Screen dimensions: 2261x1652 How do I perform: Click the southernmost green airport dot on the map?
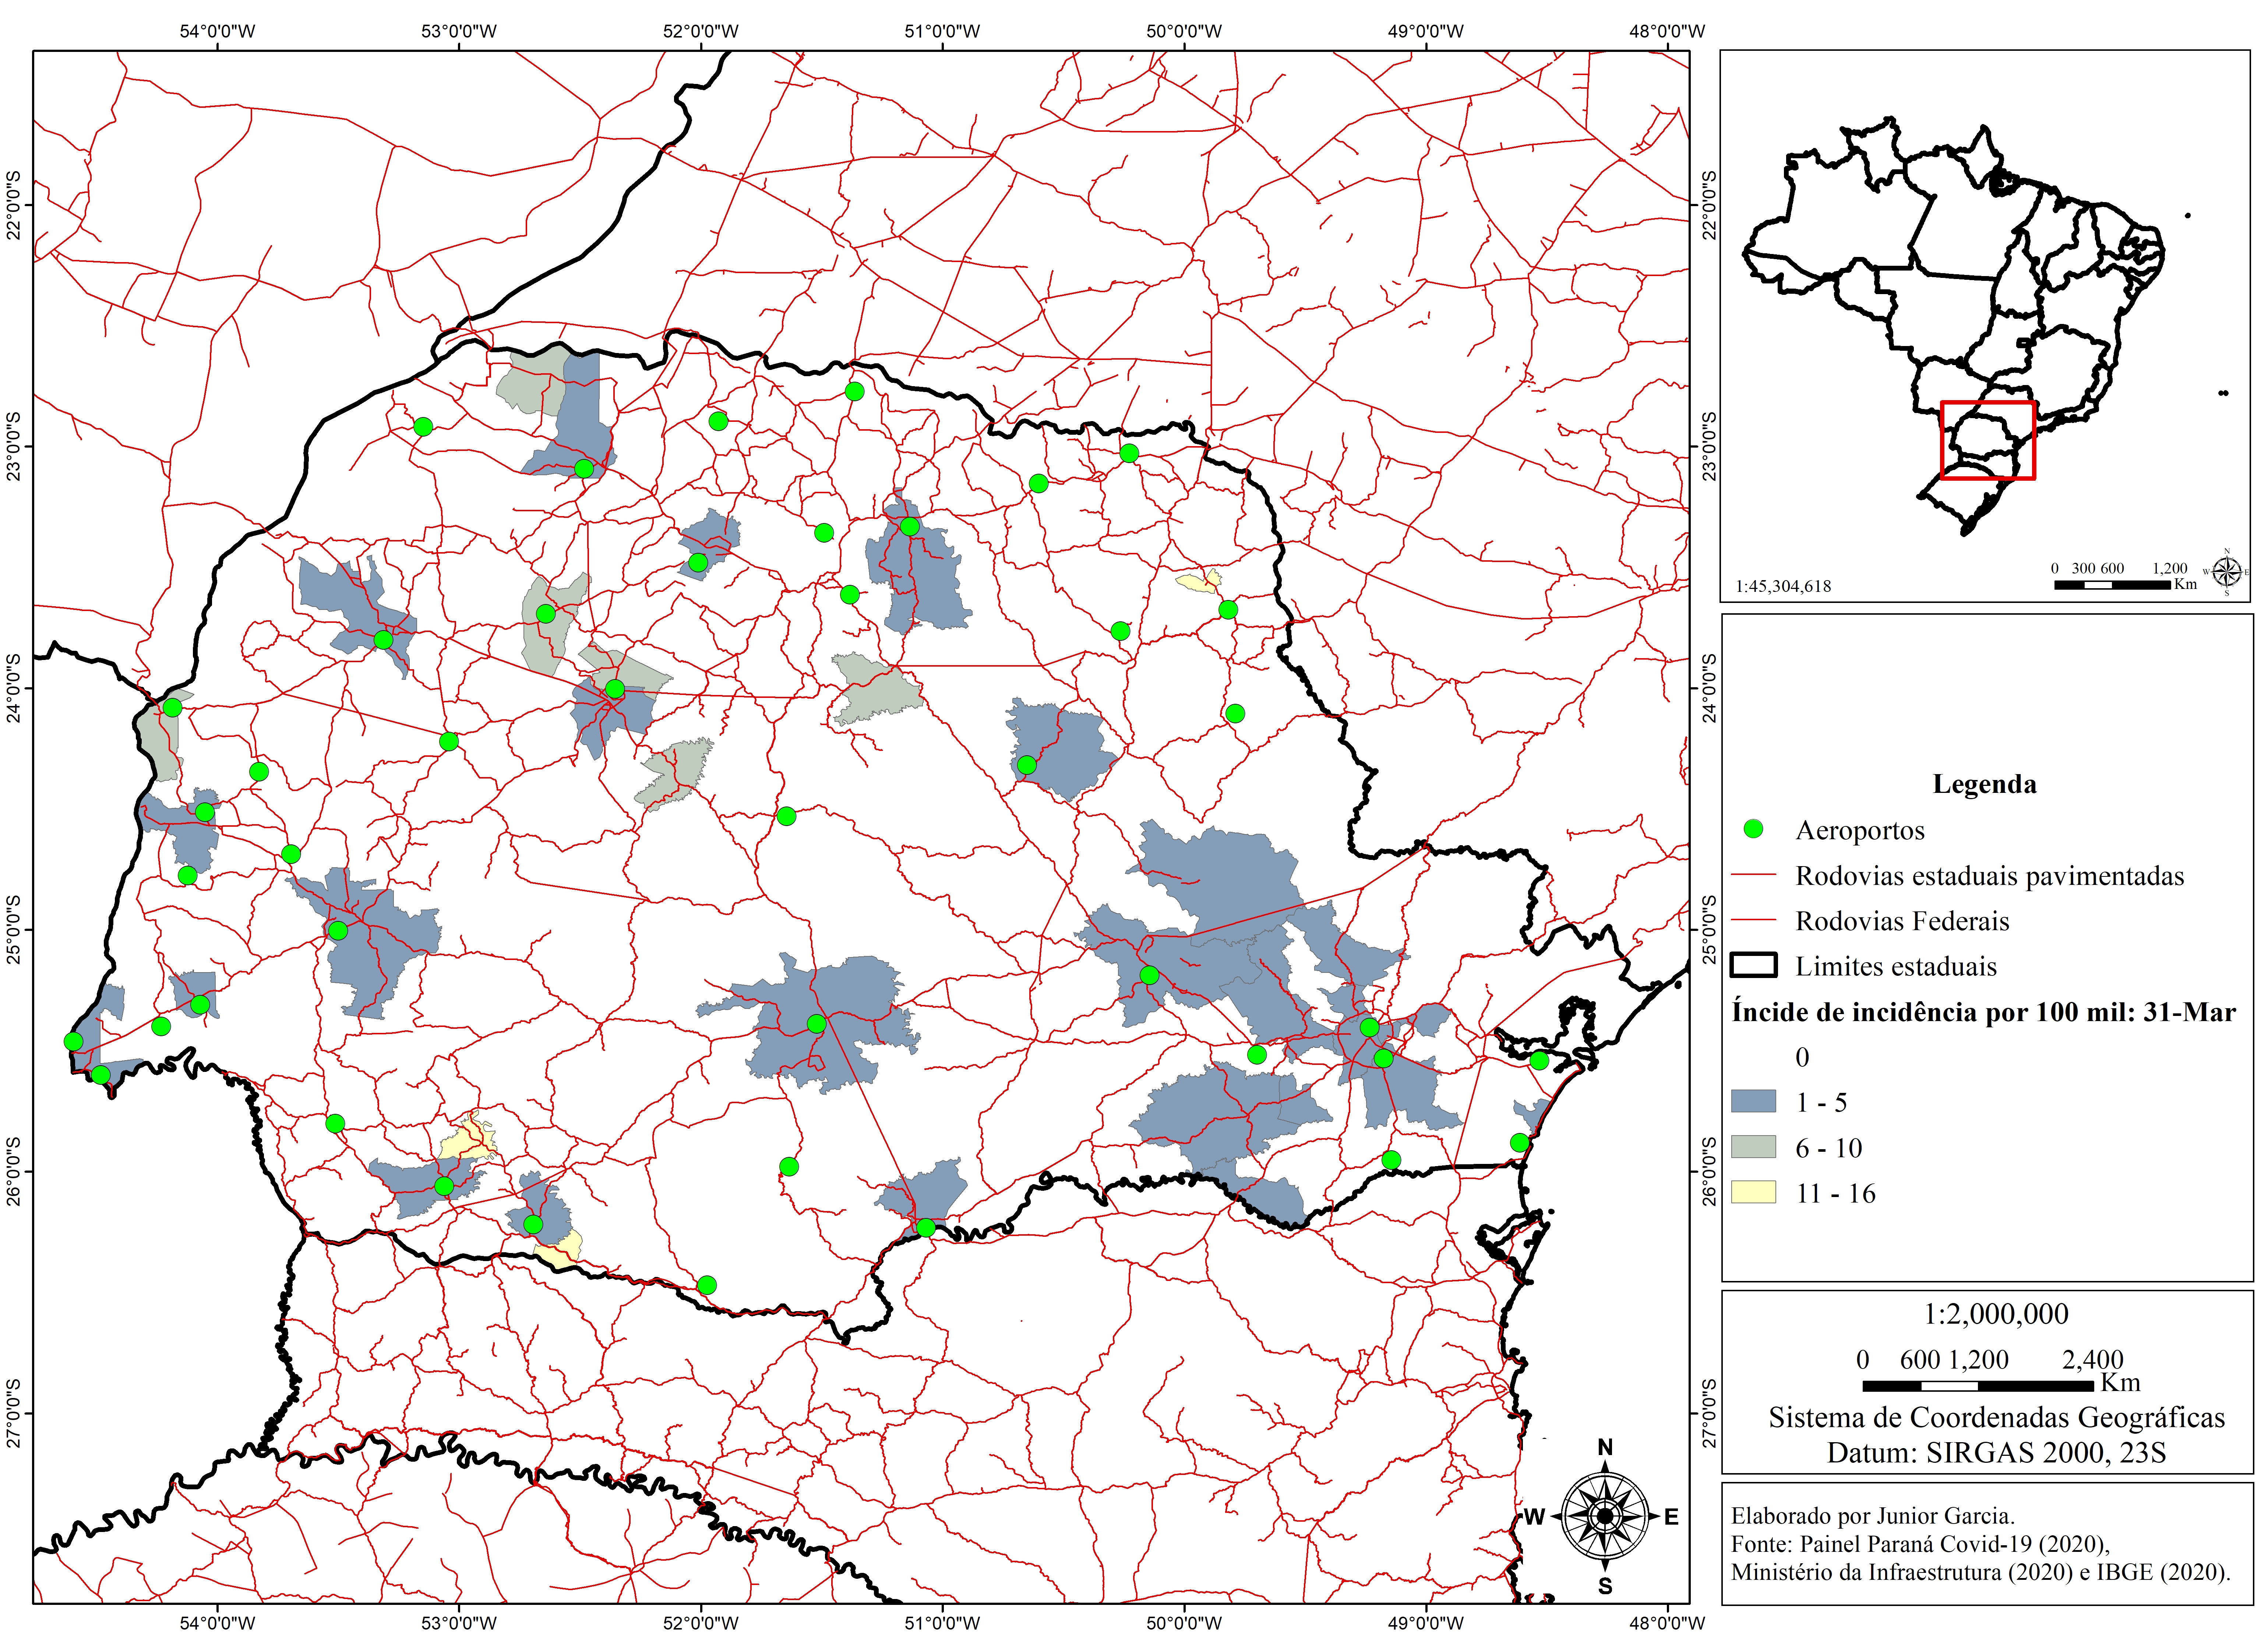point(707,1285)
